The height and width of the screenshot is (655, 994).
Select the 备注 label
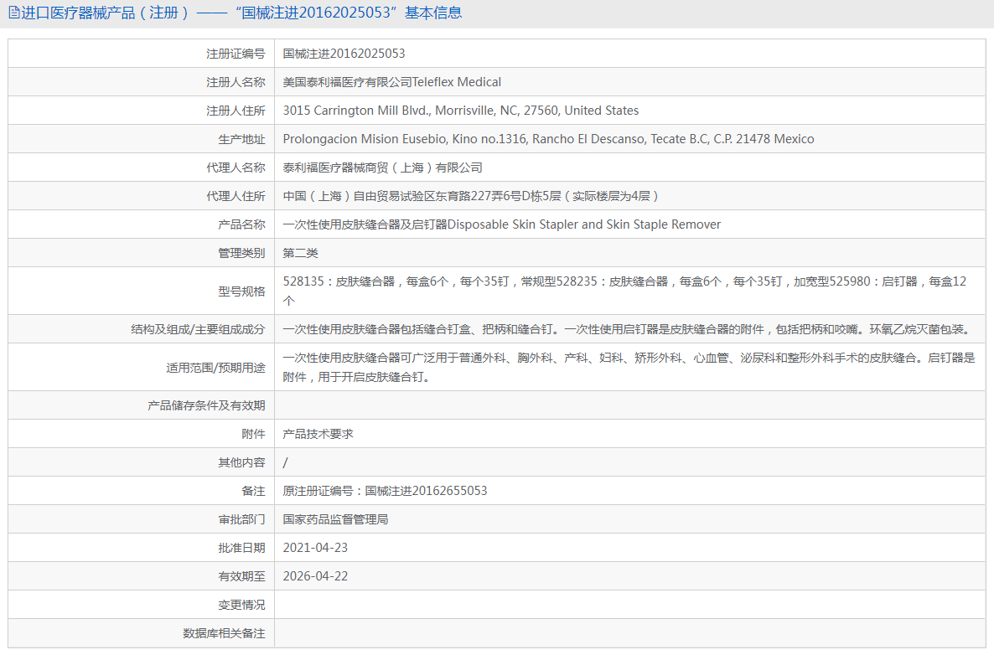pyautogui.click(x=254, y=492)
